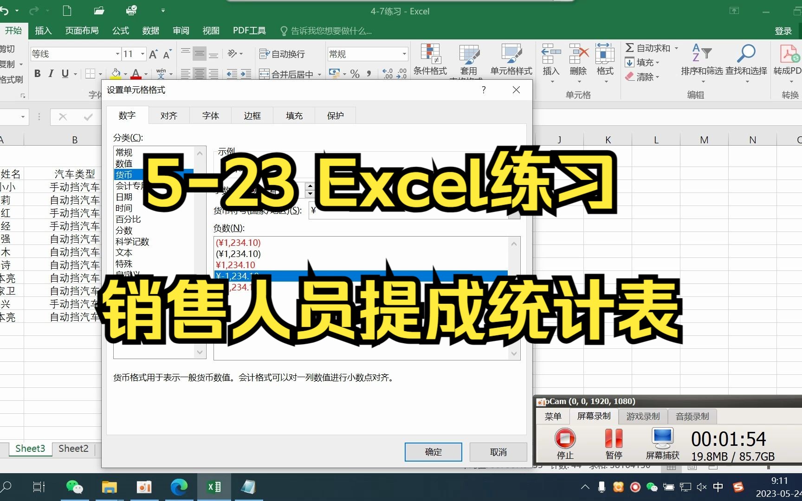Expand the Customize Quick Access Toolbar arrow
The width and height of the screenshot is (802, 501).
point(163,10)
